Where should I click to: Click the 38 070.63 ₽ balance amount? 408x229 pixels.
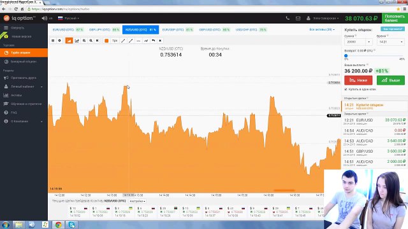tap(361, 18)
